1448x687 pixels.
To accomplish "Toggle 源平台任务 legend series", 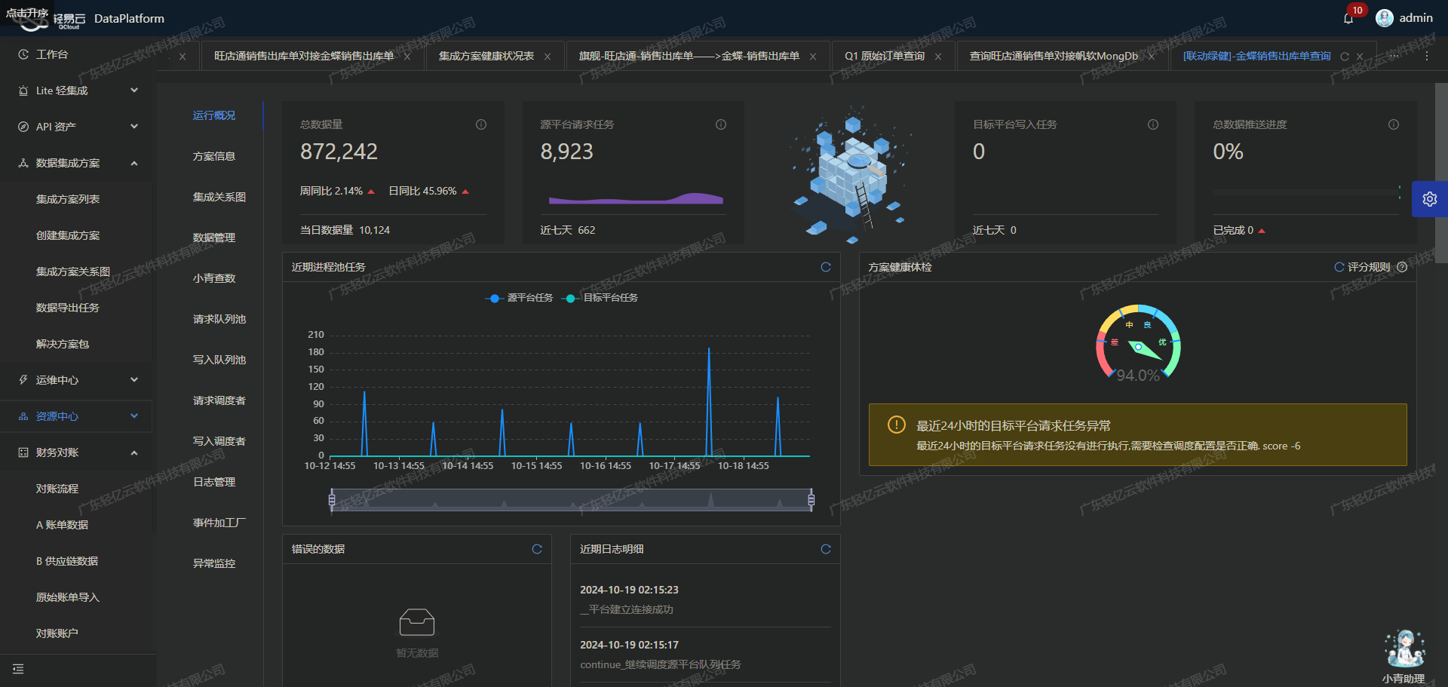I will click(x=519, y=298).
